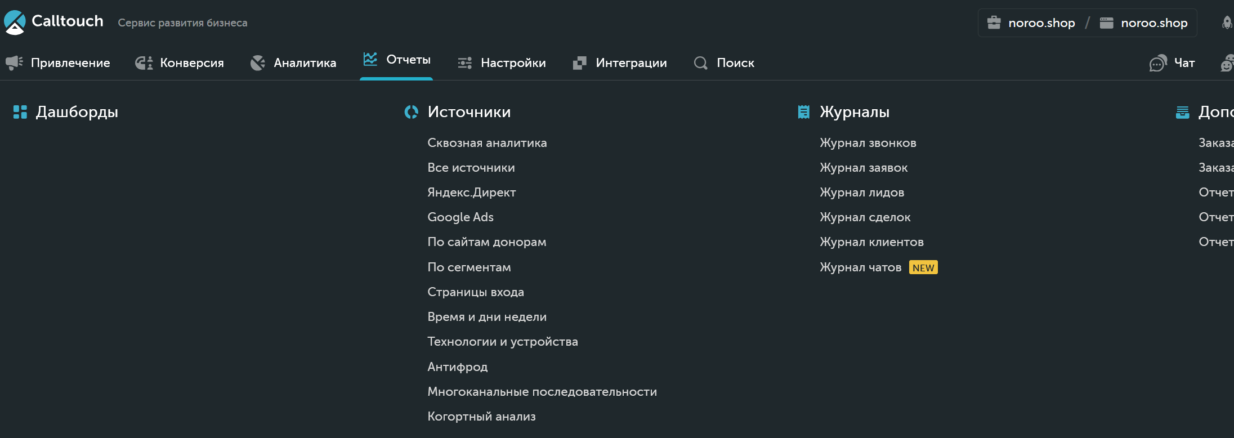The height and width of the screenshot is (438, 1234).
Task: Open the Чат speech bubble icon
Action: coord(1157,62)
